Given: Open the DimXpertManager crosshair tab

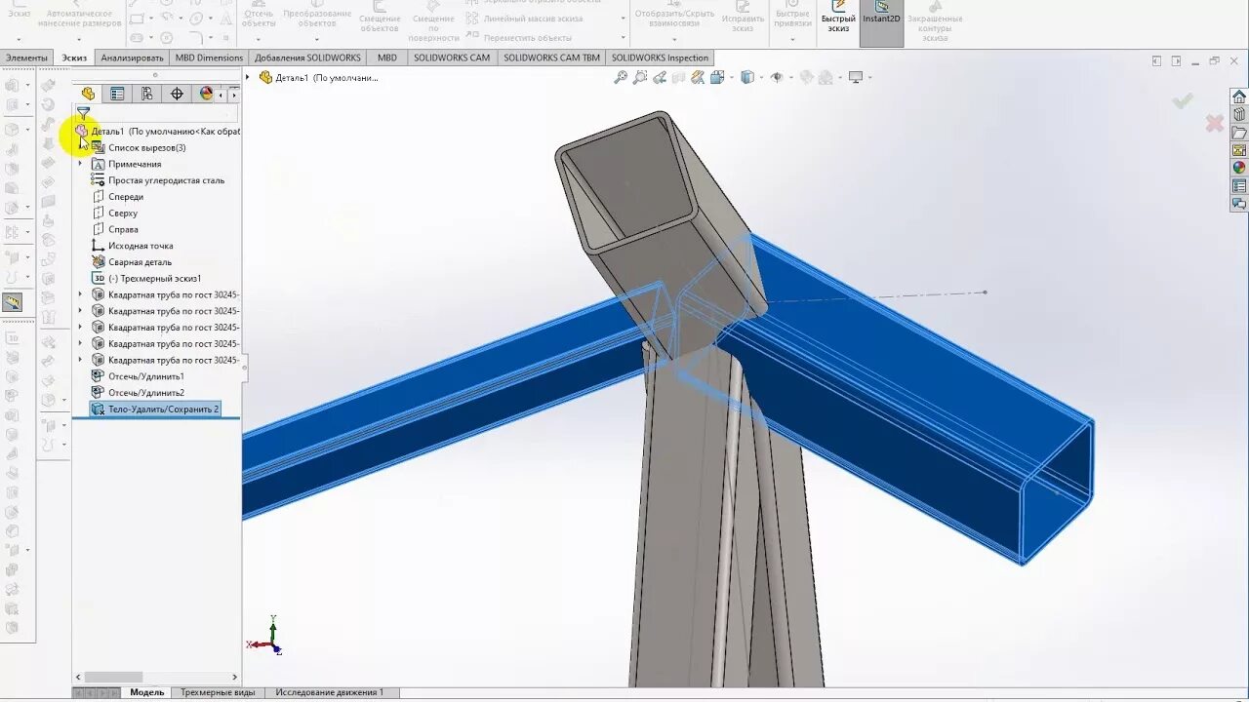Looking at the screenshot, I should (177, 94).
